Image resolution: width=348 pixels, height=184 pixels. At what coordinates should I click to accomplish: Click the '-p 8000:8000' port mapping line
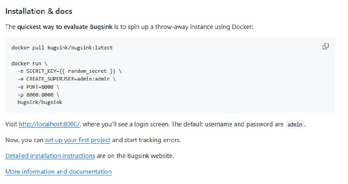[x=38, y=94]
